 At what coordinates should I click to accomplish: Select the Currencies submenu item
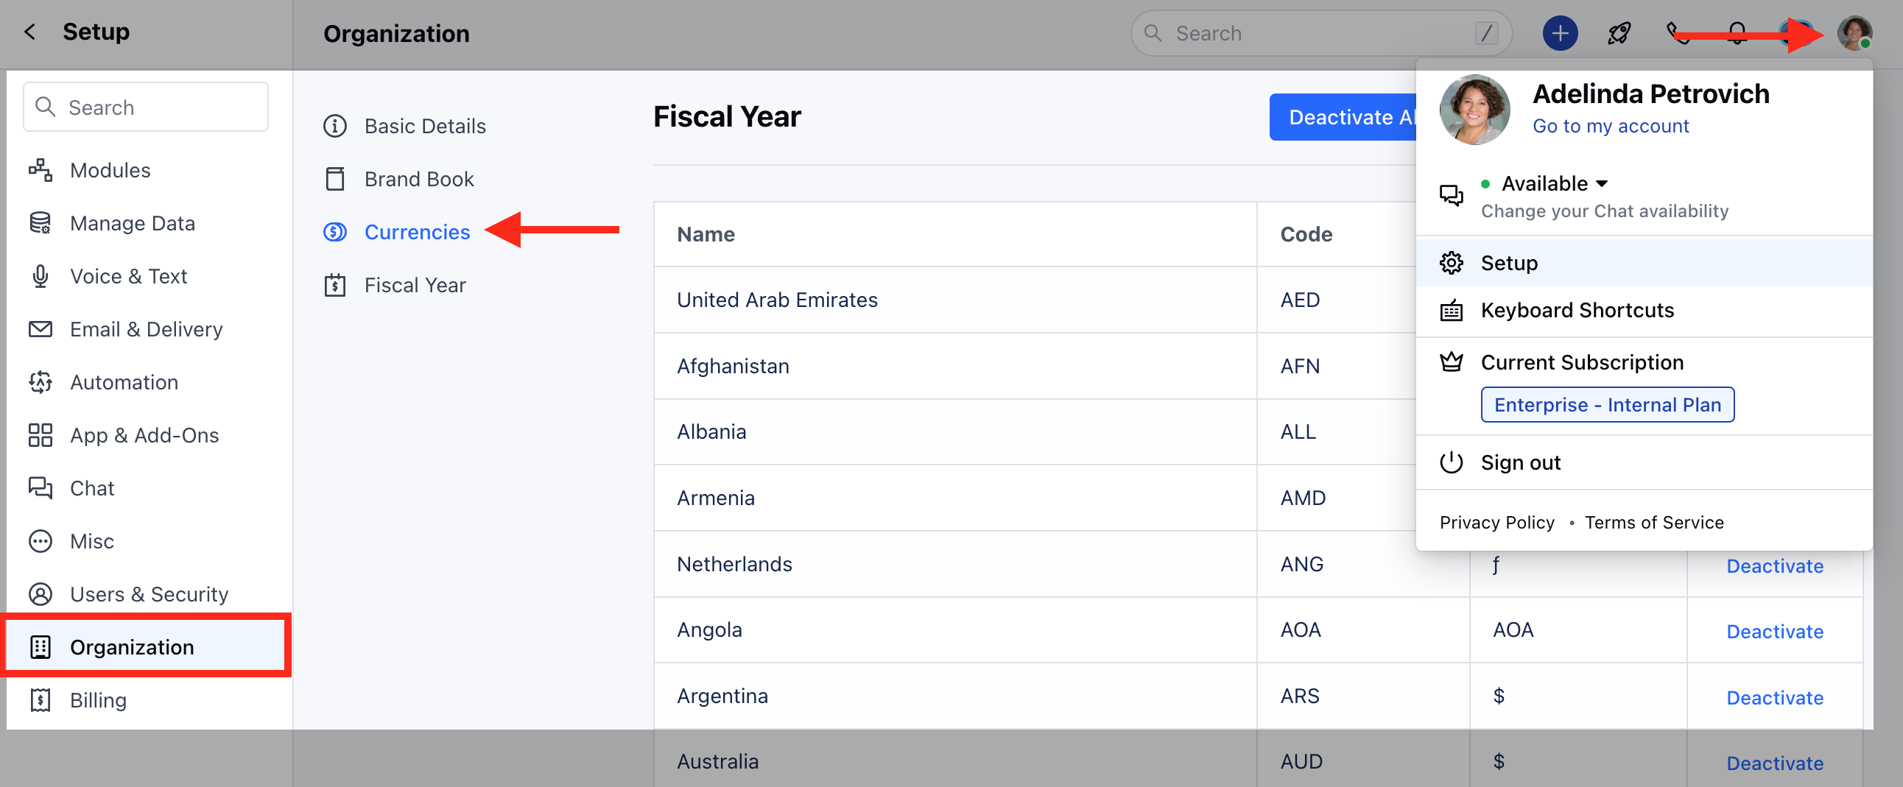pos(417,232)
